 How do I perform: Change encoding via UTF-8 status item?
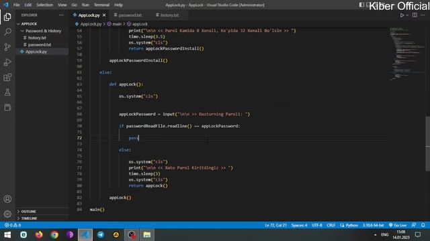pyautogui.click(x=316, y=225)
